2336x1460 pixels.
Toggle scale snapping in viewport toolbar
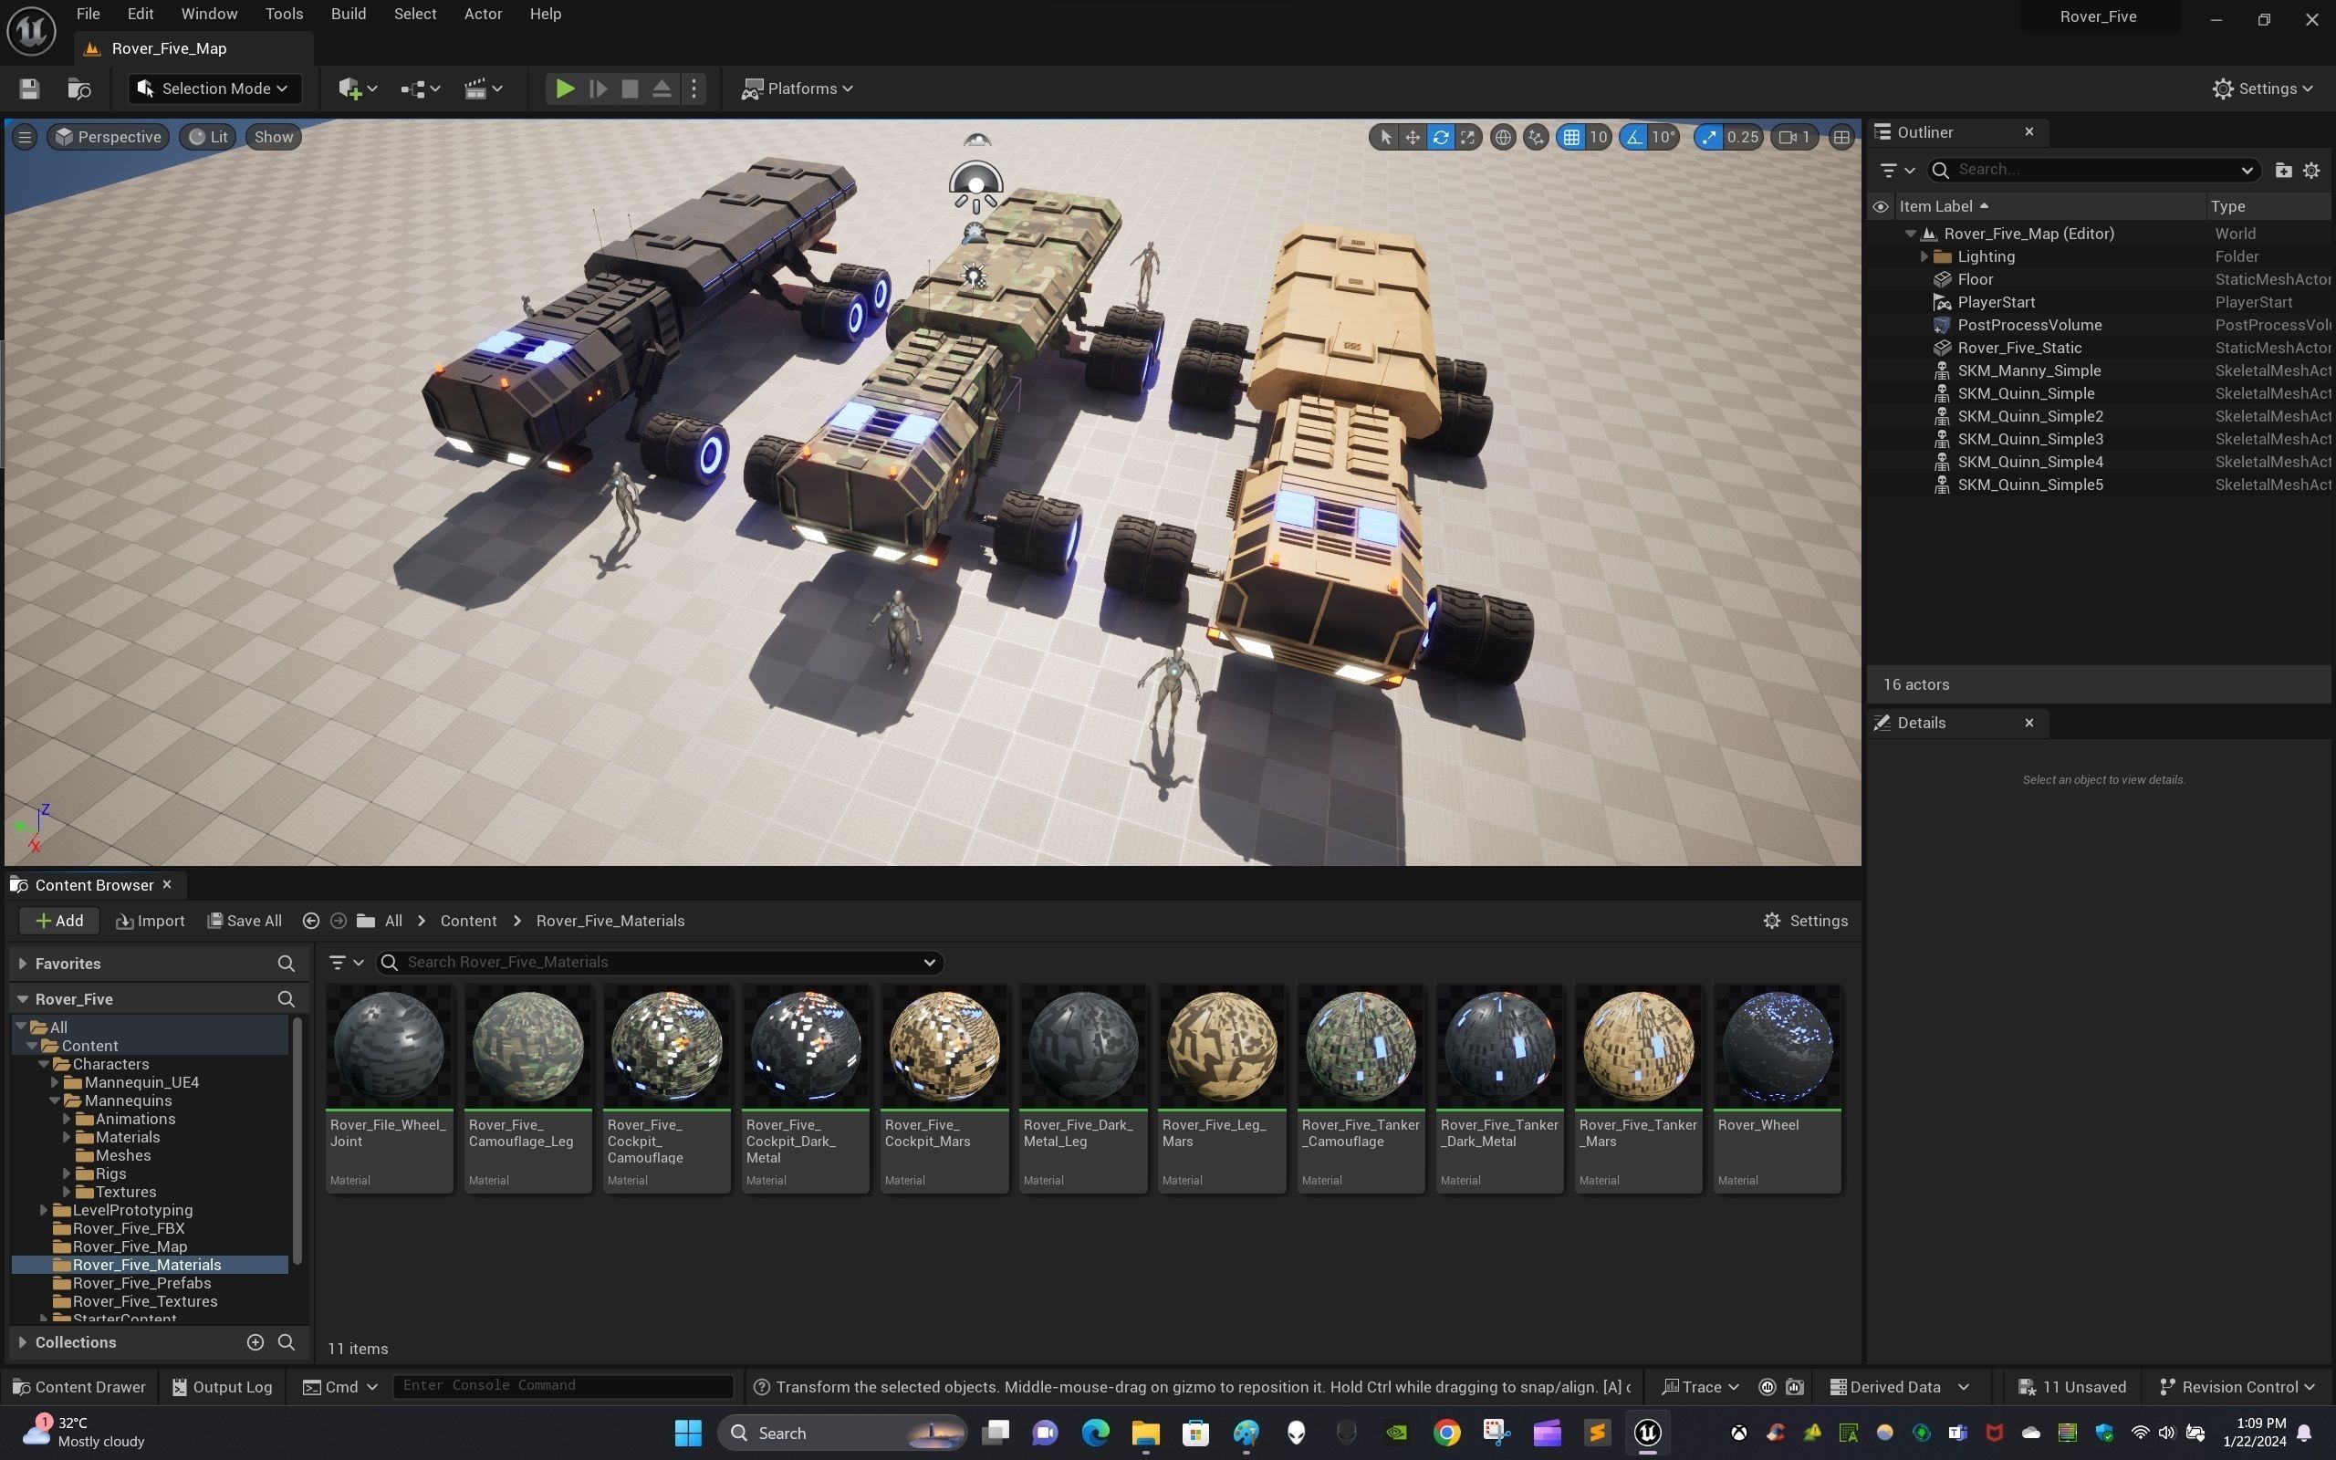click(x=1709, y=137)
